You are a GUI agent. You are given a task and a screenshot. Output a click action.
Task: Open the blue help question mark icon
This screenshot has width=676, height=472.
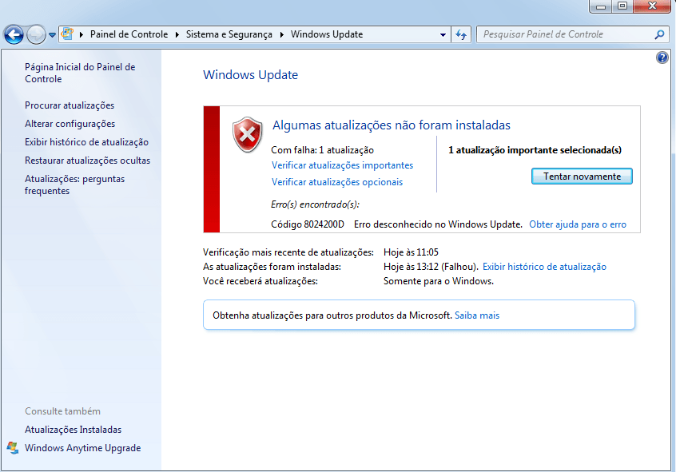[662, 58]
